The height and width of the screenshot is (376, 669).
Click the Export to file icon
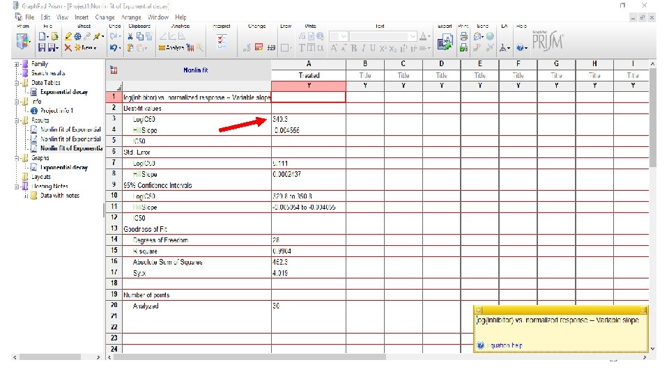tap(445, 42)
